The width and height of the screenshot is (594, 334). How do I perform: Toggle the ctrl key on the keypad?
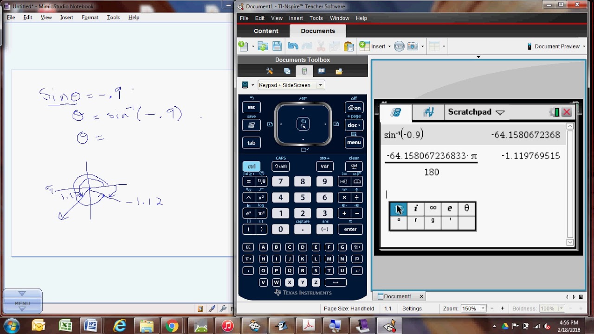pos(251,166)
